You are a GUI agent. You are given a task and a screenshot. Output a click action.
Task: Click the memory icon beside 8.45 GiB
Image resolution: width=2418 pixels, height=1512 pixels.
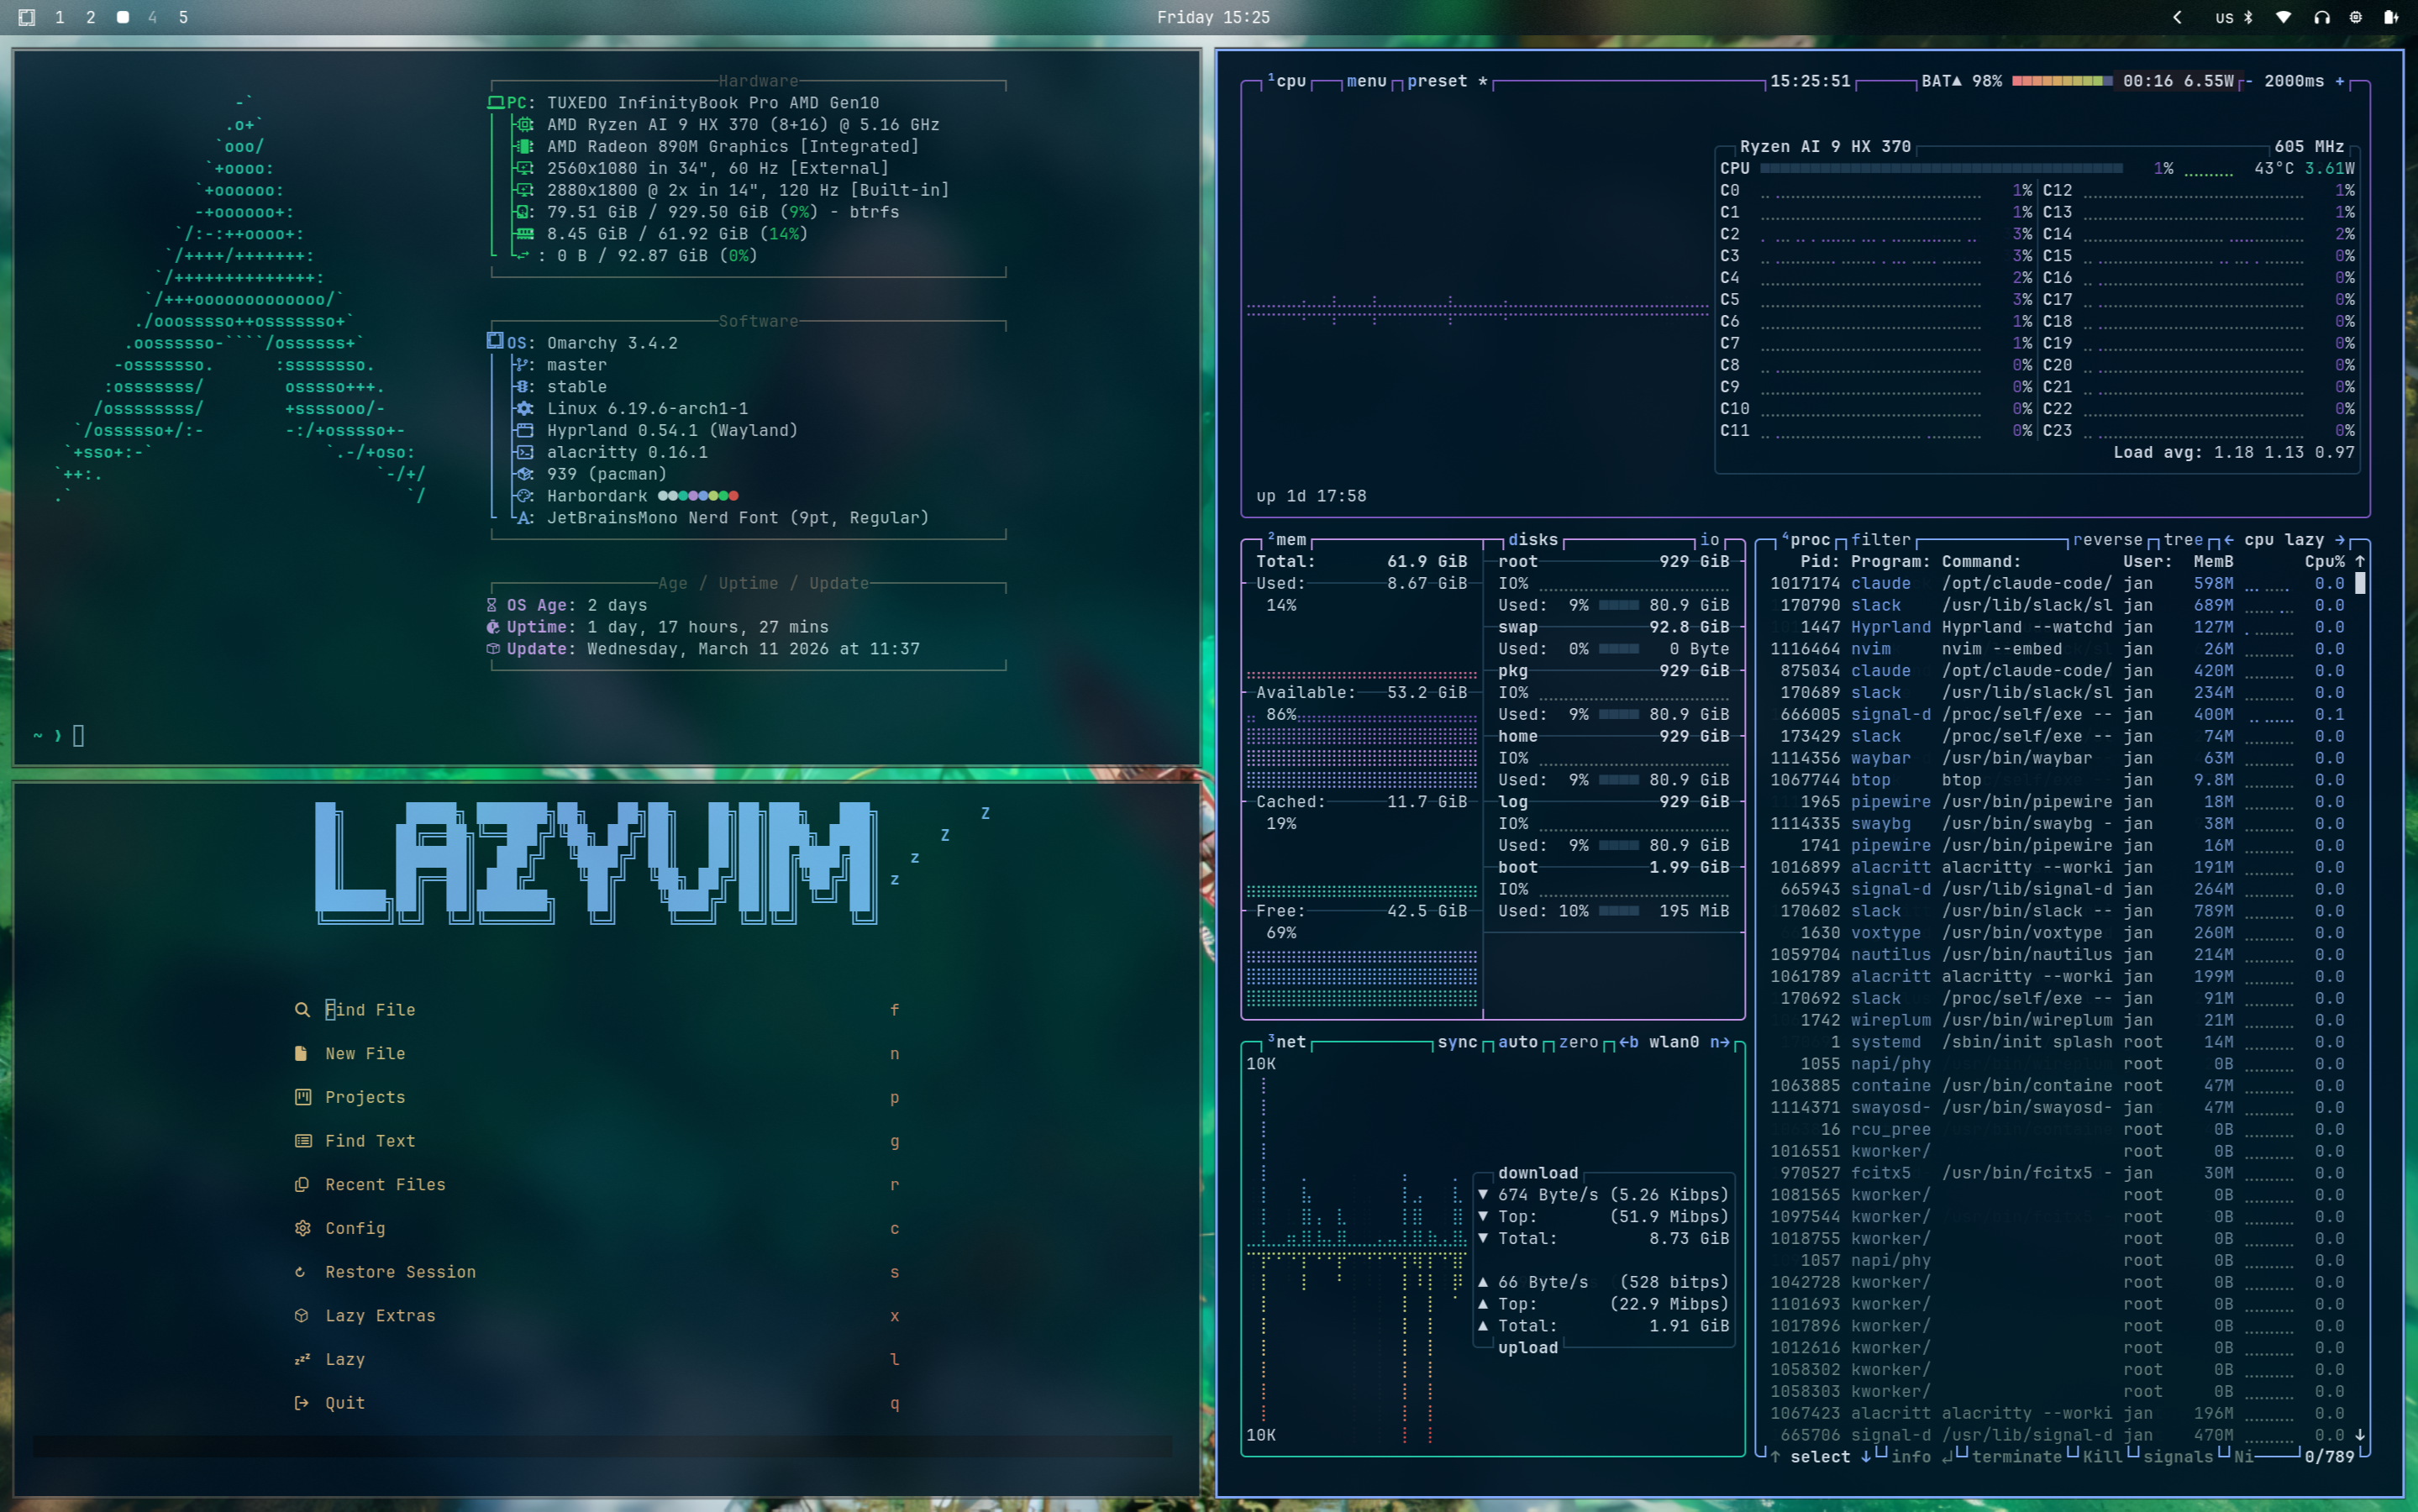pos(525,234)
